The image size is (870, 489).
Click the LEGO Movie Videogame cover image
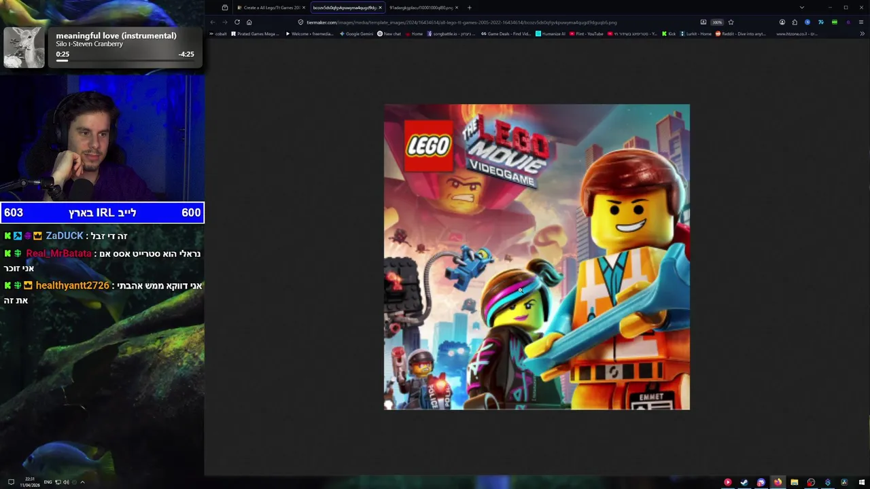pyautogui.click(x=537, y=257)
